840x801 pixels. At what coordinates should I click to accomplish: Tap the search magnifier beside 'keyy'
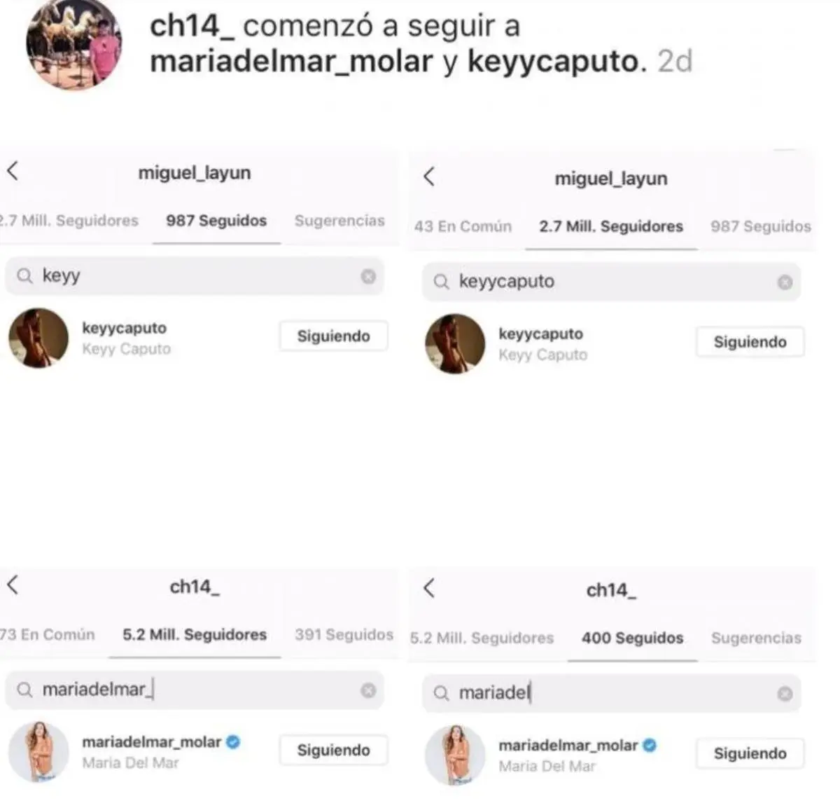point(24,276)
